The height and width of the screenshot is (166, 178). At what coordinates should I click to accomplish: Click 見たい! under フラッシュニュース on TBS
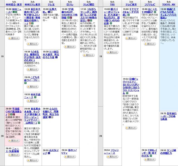[x=112, y=157]
